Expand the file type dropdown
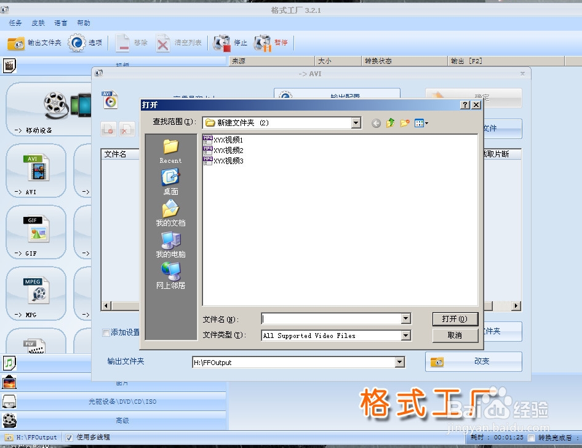The image size is (582, 448). point(405,336)
